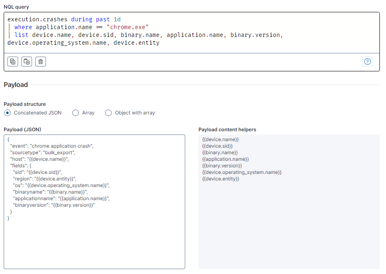Click the Payload structure label

coord(25,104)
